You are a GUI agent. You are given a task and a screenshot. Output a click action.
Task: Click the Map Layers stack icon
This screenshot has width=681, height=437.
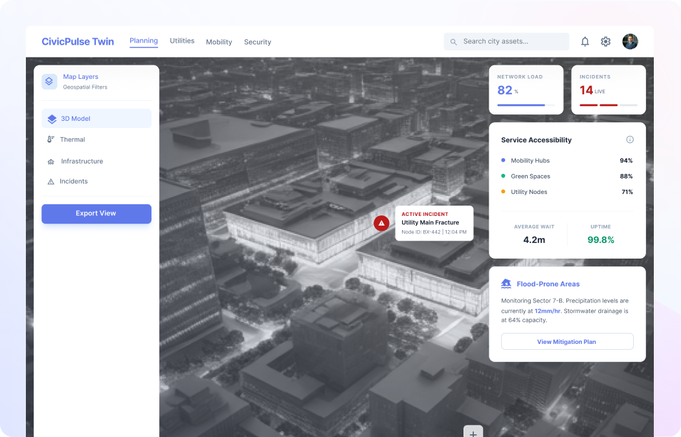[49, 81]
